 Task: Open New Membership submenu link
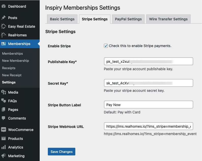click(x=16, y=61)
